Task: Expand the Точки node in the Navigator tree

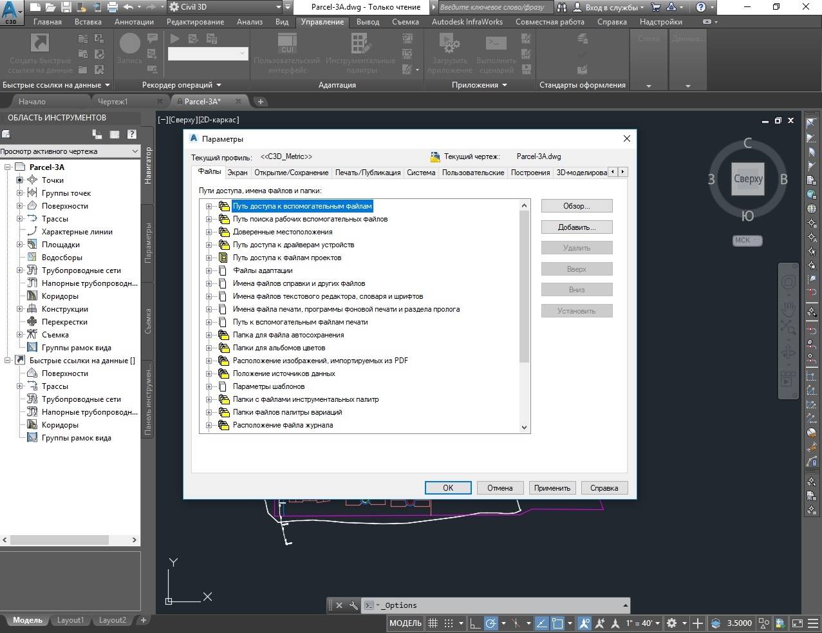Action: pos(19,180)
